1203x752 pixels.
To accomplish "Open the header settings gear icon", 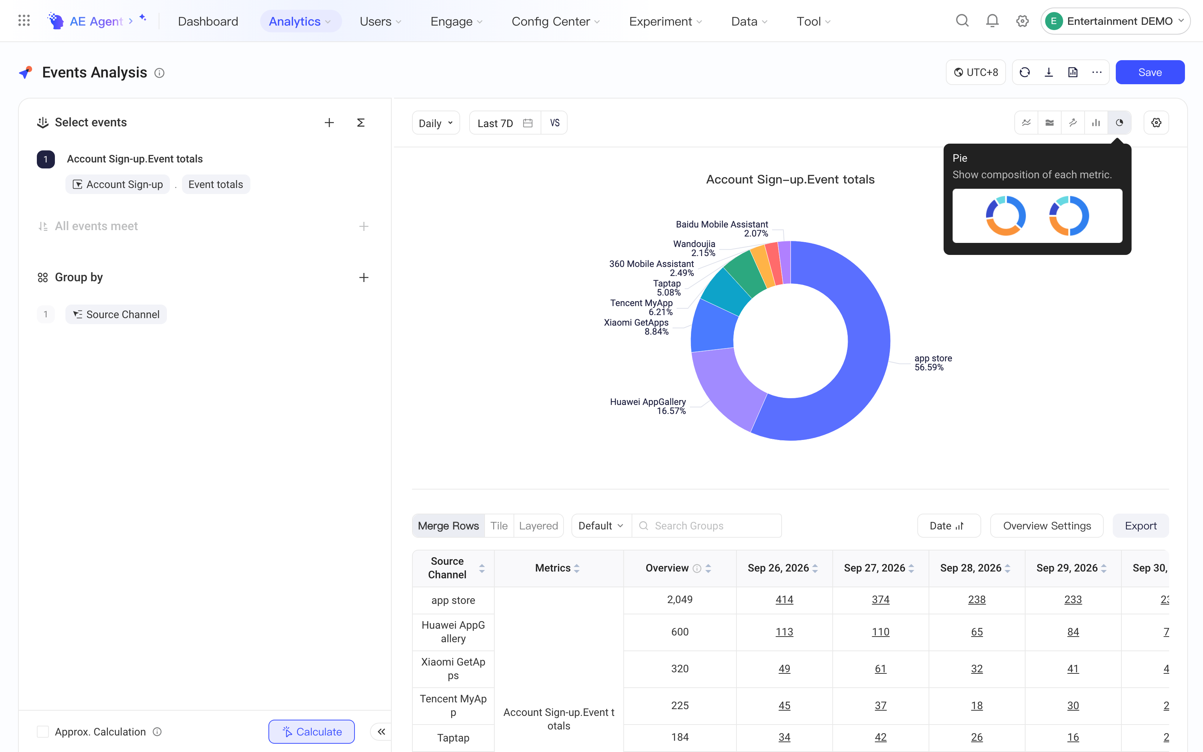I will 1022,21.
